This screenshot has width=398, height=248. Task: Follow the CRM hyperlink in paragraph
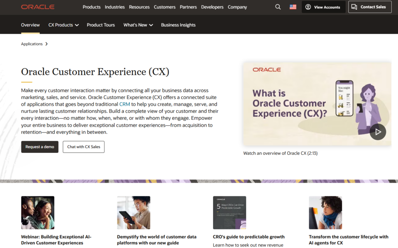[x=124, y=104]
